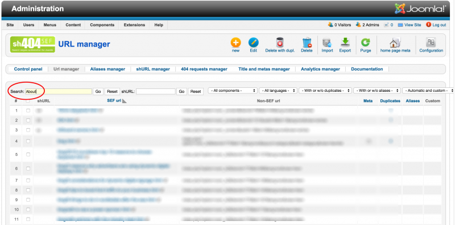This screenshot has height=225, width=455.
Task: Open Automatic and custom dropdown
Action: (428, 91)
